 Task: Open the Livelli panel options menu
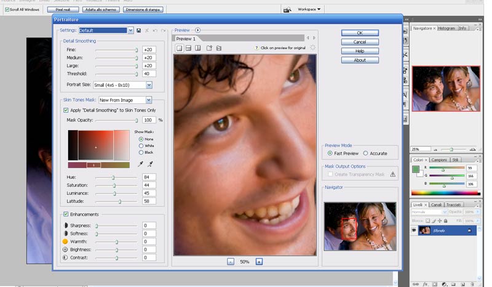478,205
